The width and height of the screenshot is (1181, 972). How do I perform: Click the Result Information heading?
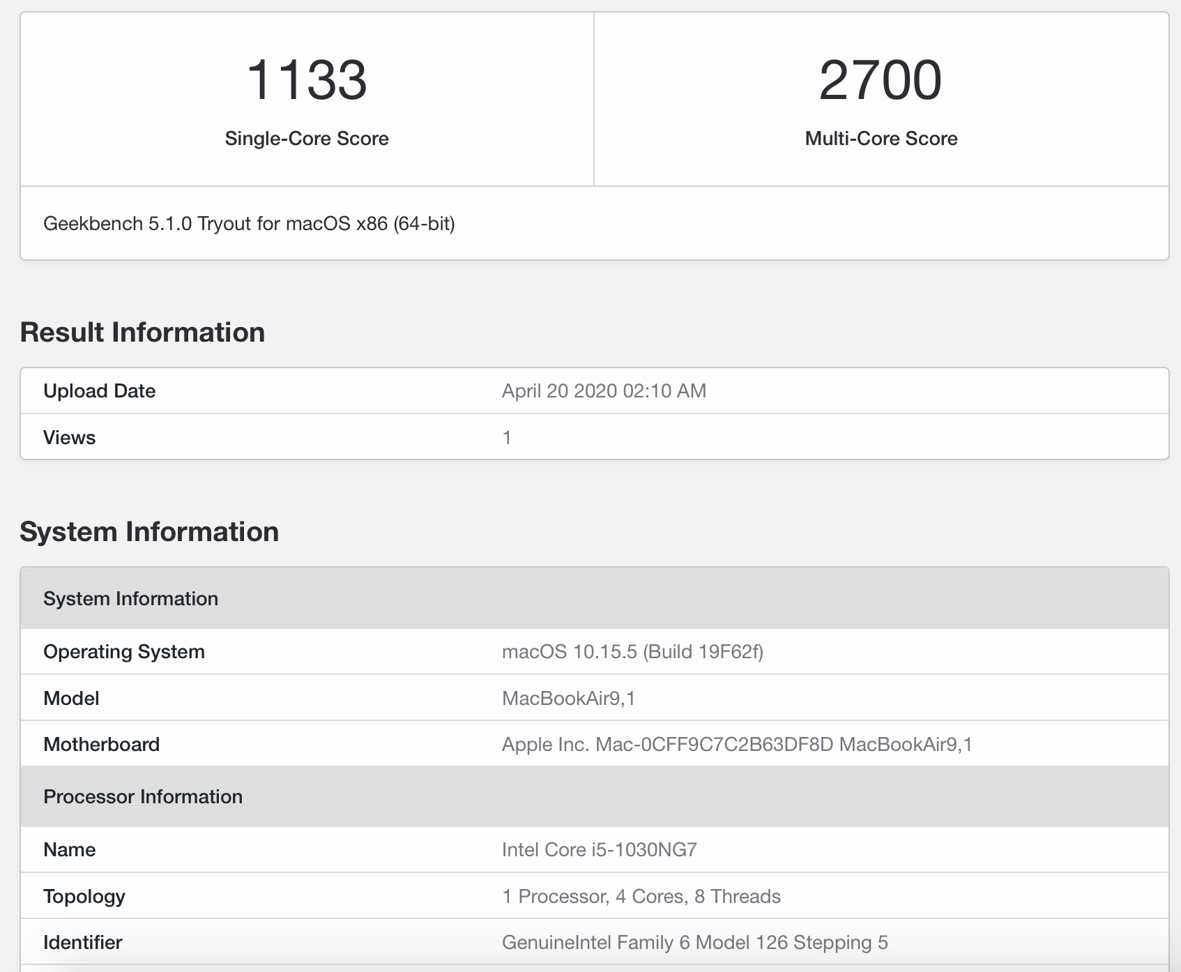click(x=142, y=333)
